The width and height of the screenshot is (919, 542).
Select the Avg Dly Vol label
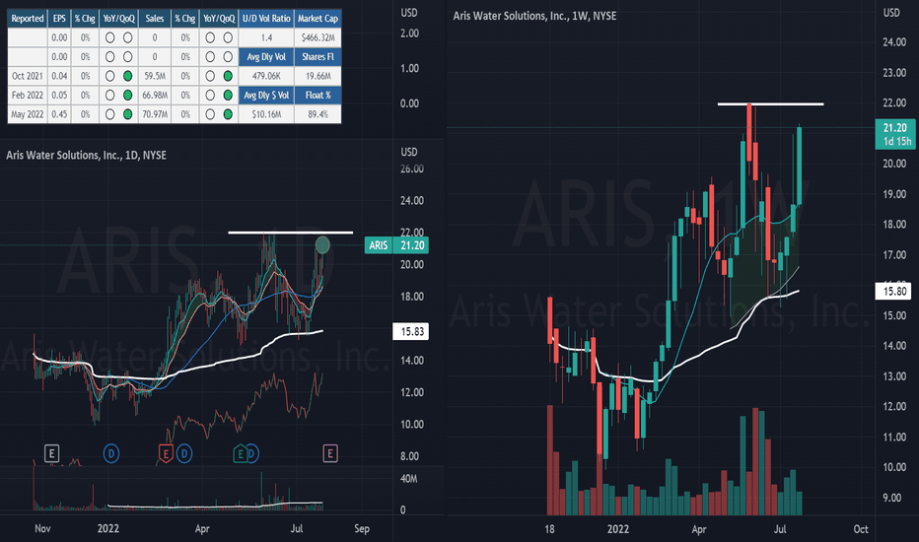pyautogui.click(x=266, y=57)
